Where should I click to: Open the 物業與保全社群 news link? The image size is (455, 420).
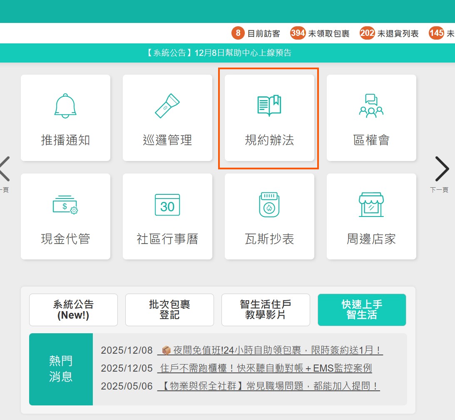point(269,386)
